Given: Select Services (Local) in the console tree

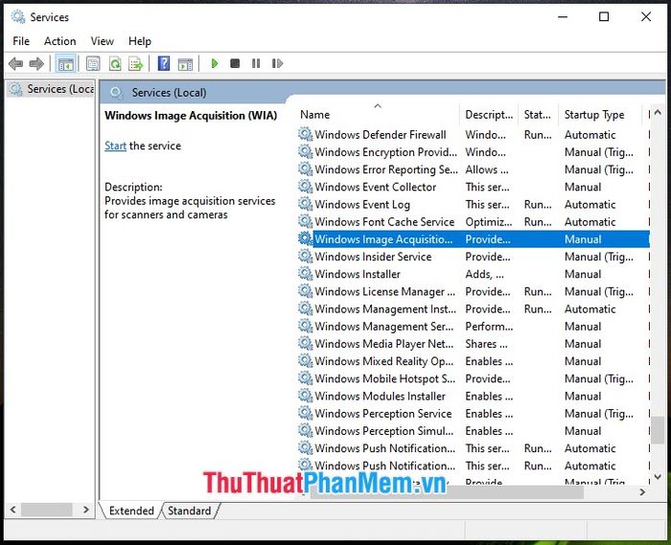Looking at the screenshot, I should tap(52, 89).
